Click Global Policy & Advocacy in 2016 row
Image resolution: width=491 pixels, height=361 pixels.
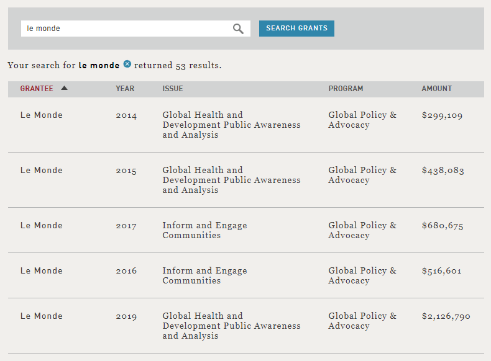(x=362, y=275)
